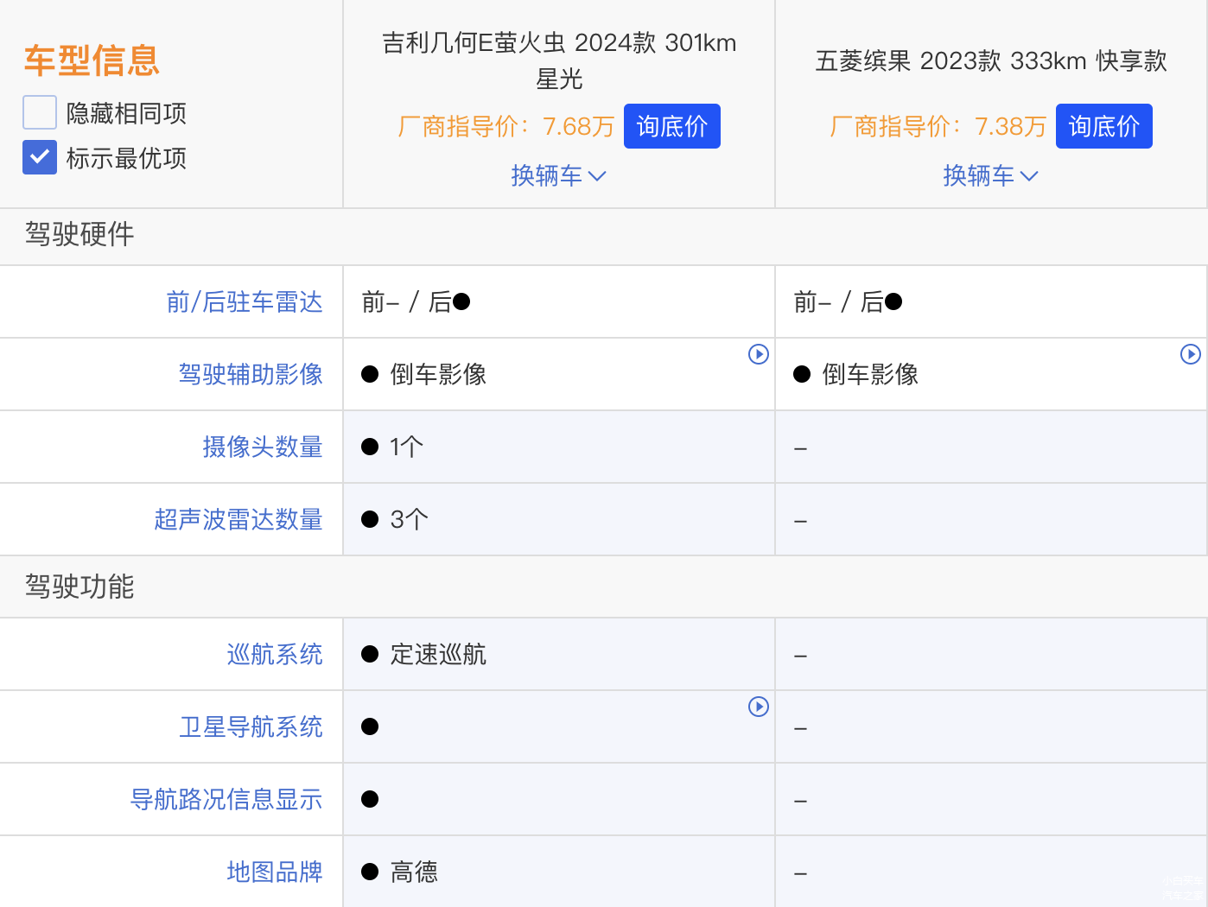
Task: Open the 导航路况信息显示 parameter link
Action: [x=226, y=799]
